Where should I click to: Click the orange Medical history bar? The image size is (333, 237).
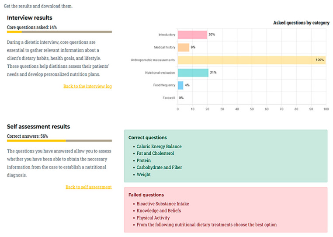184,47
